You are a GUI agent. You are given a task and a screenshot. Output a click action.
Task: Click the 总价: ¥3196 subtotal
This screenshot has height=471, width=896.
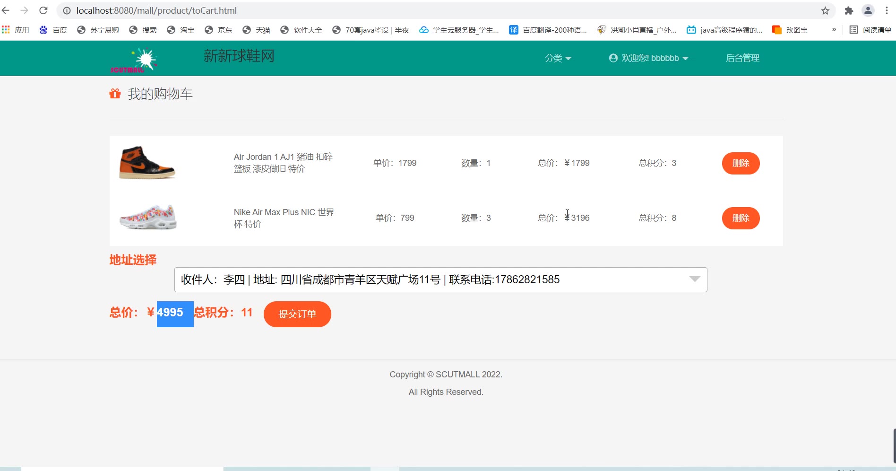click(x=564, y=218)
